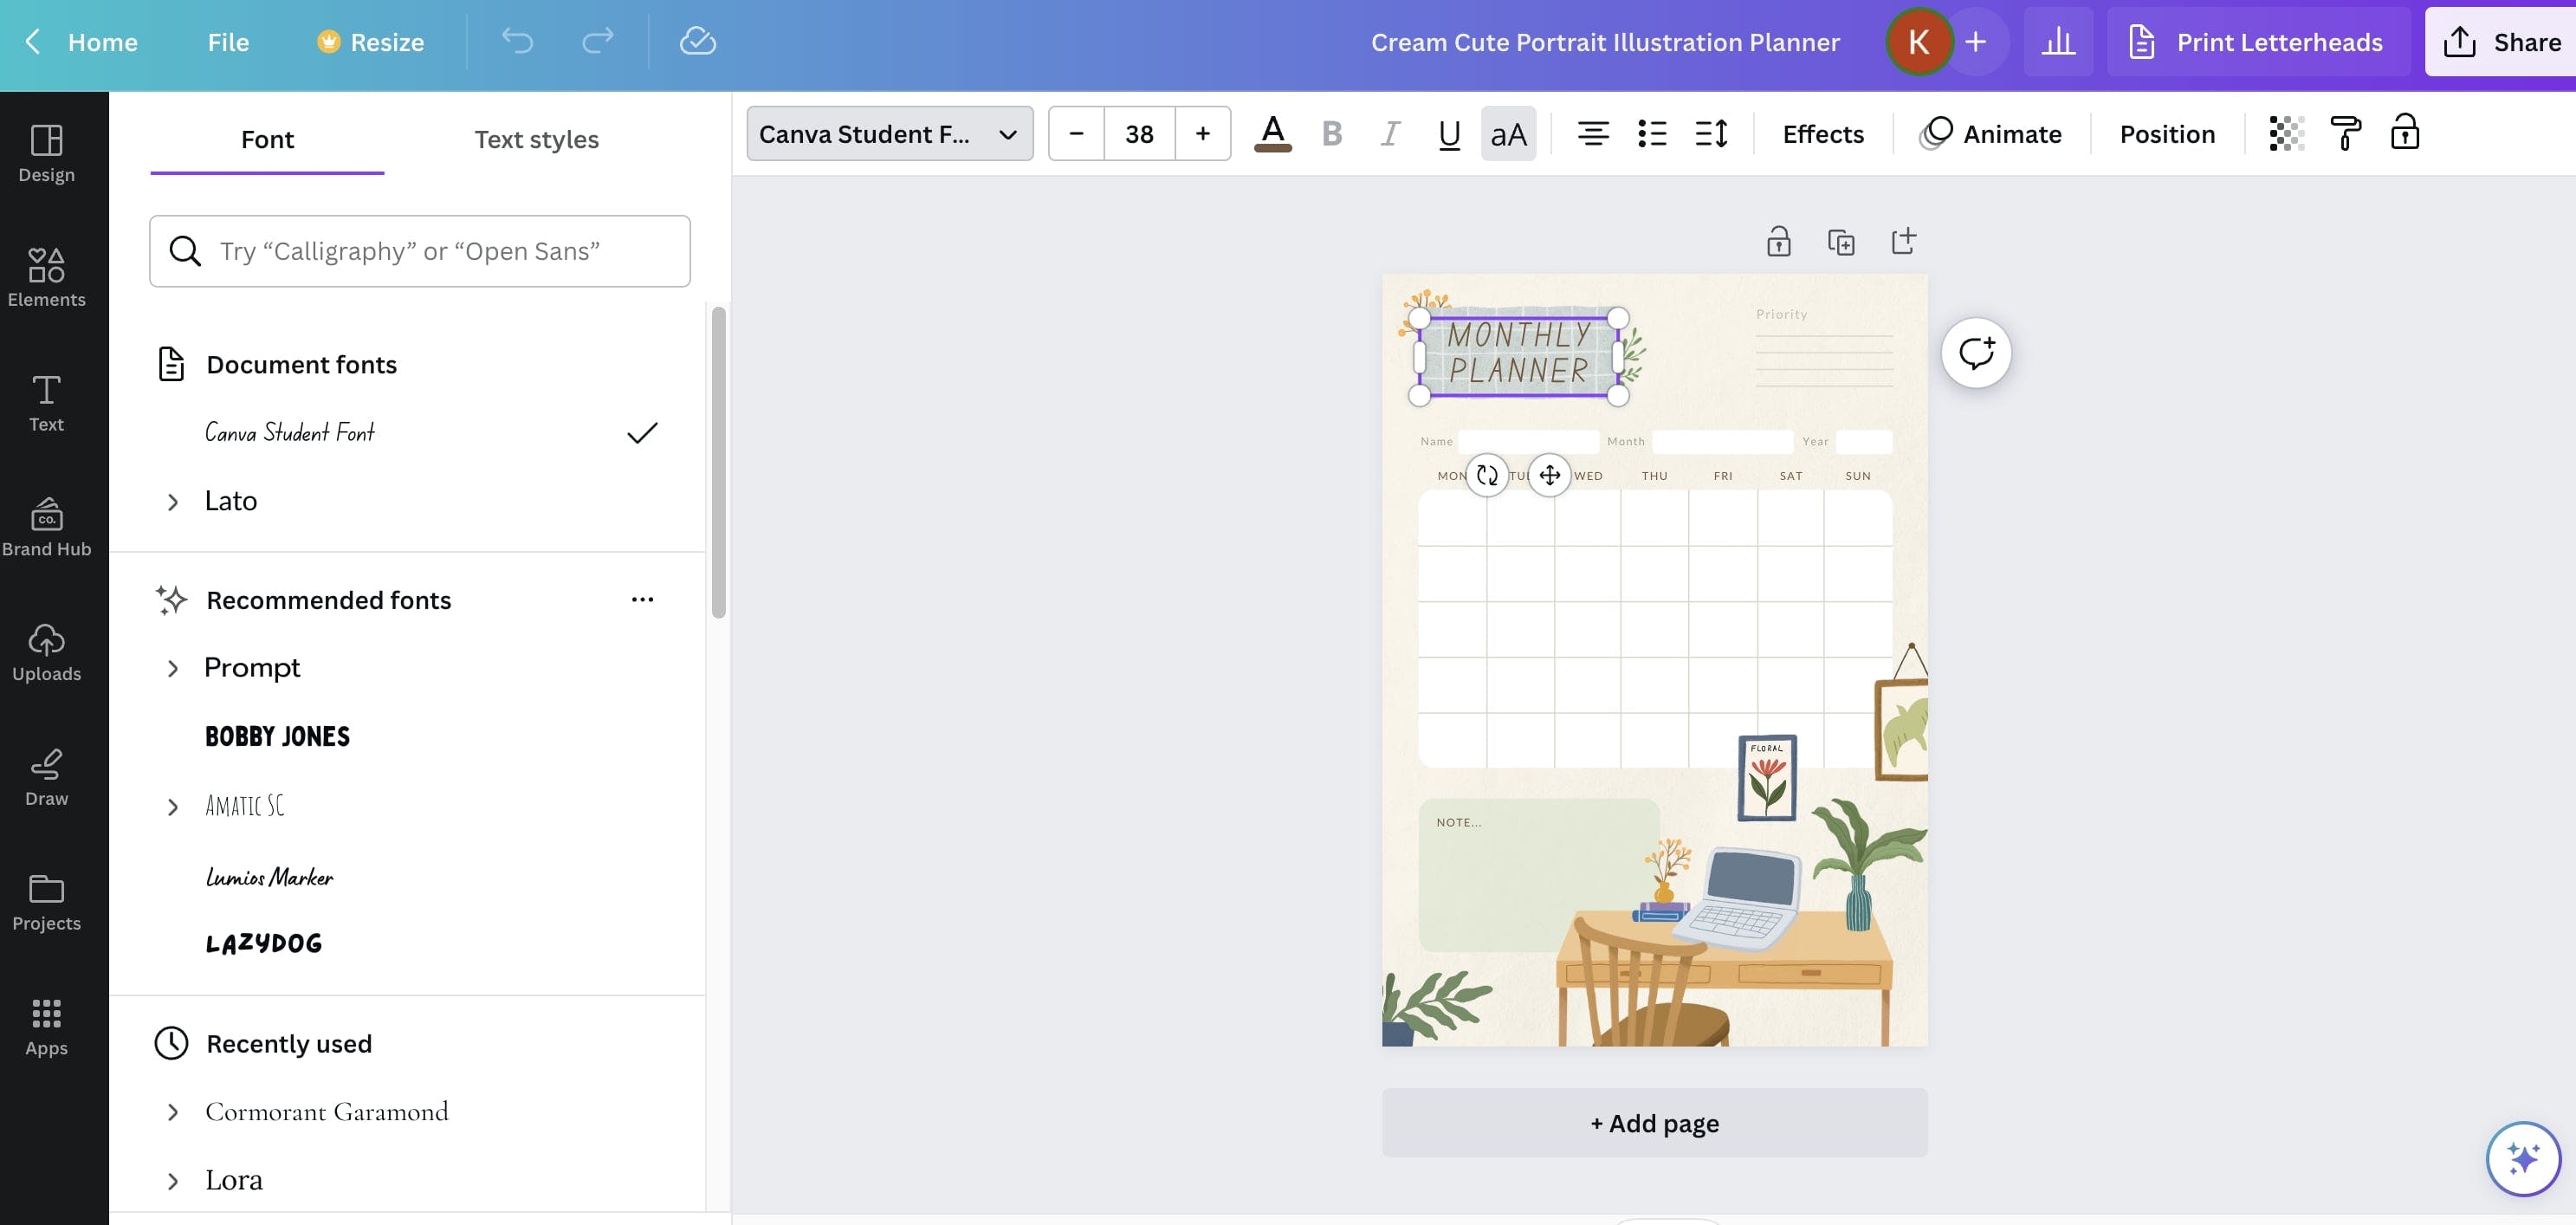Click the undo icon in the toolbar

[517, 42]
